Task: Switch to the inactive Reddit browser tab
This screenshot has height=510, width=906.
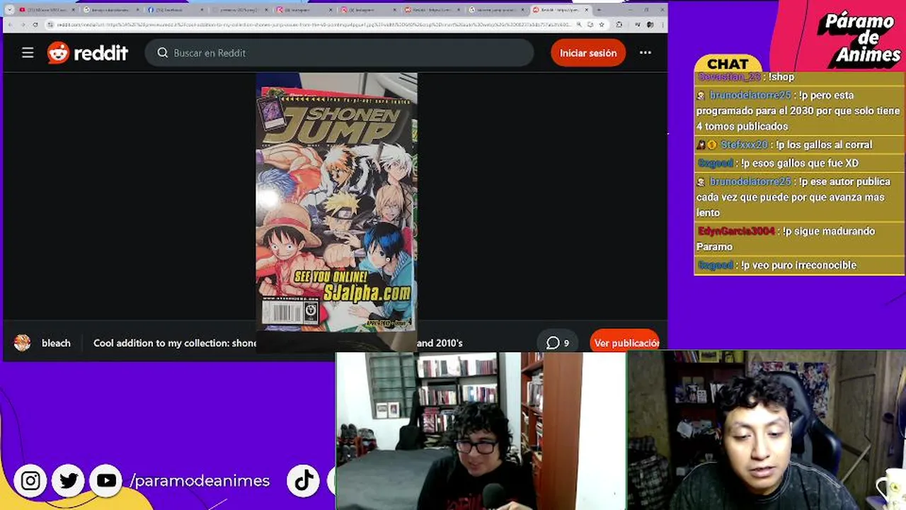Action: pos(432,10)
